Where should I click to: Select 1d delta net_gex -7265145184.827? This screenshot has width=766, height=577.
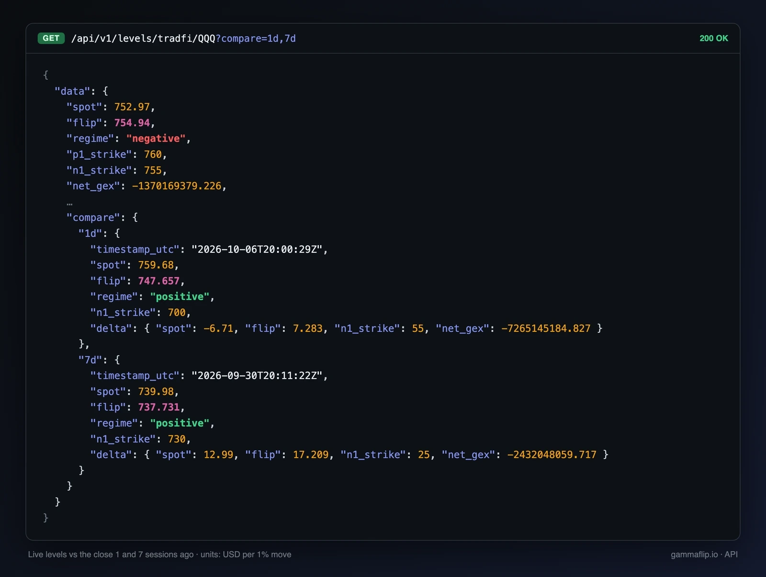(x=546, y=328)
